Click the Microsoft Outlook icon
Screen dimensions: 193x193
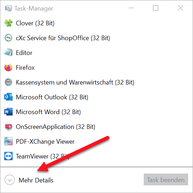tap(8, 97)
